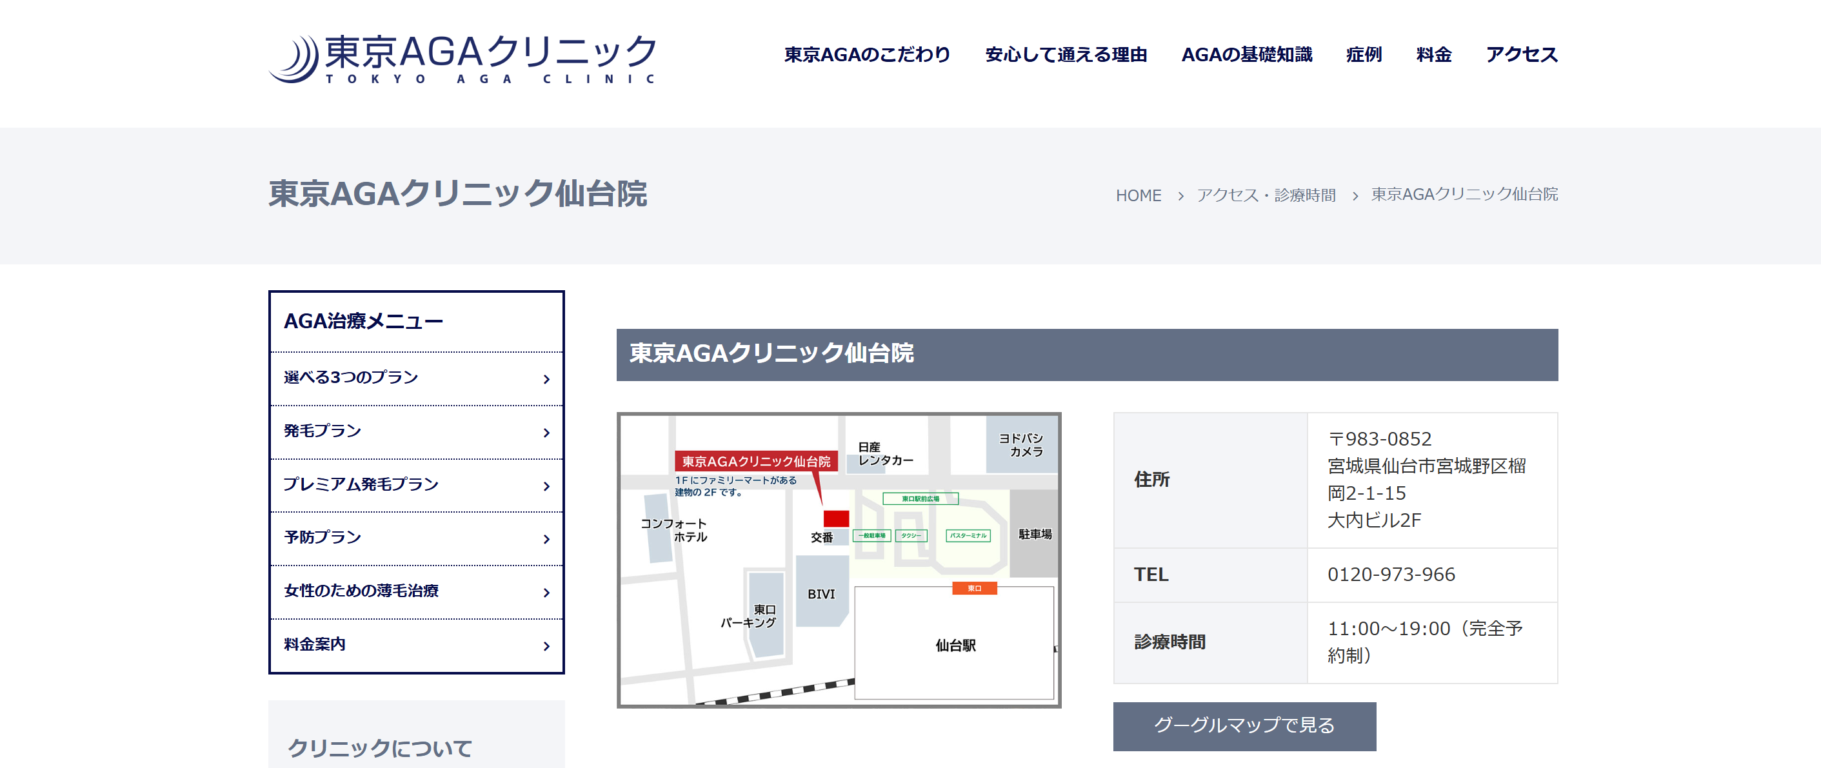Open 安心して通える理由 navigation item
Image resolution: width=1821 pixels, height=768 pixels.
[1065, 54]
